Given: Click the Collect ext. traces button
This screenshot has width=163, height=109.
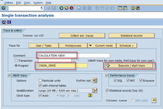Looking at the screenshot, I should click(82, 36).
